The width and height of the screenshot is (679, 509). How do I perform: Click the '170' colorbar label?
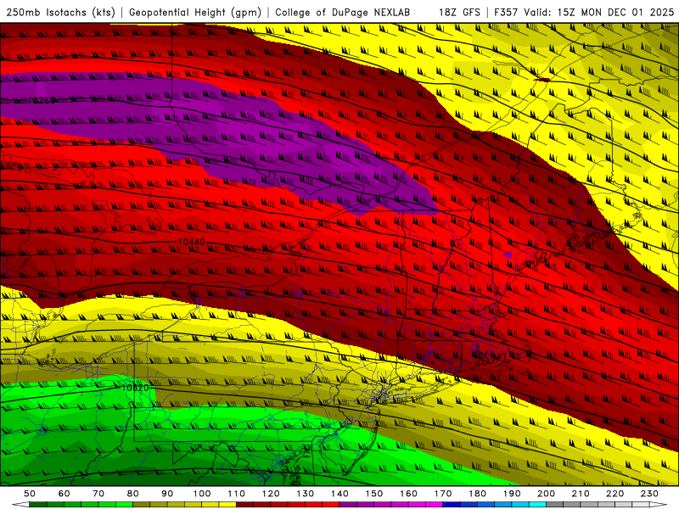point(443,494)
